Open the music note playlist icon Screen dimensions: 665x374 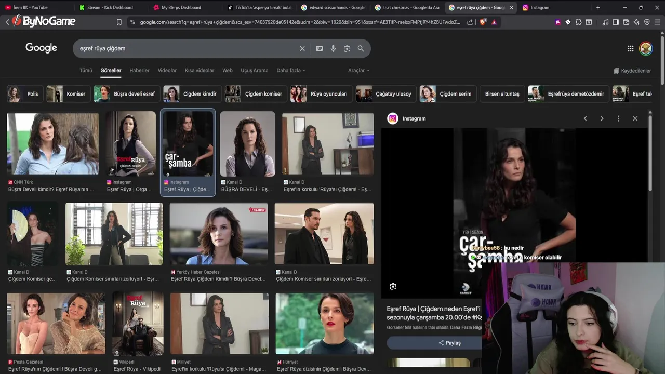coord(605,22)
